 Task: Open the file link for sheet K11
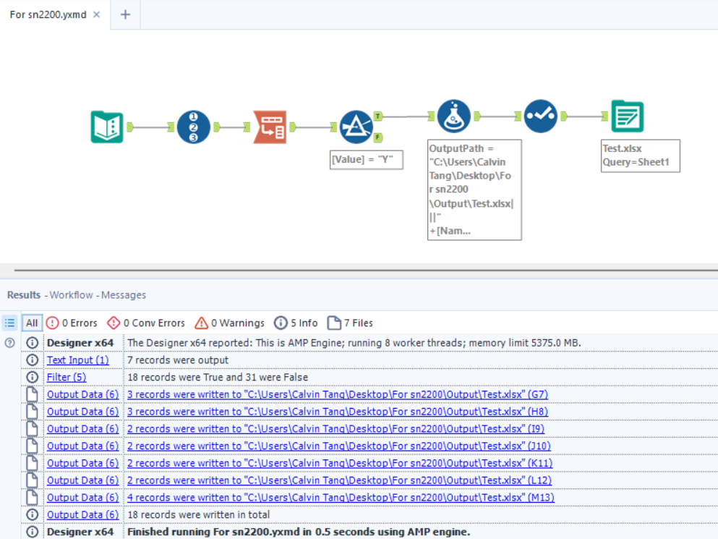click(340, 463)
